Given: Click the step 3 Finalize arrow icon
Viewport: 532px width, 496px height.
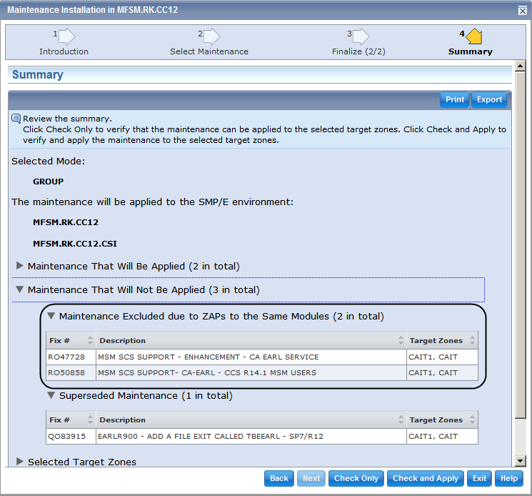Looking at the screenshot, I should click(x=361, y=36).
